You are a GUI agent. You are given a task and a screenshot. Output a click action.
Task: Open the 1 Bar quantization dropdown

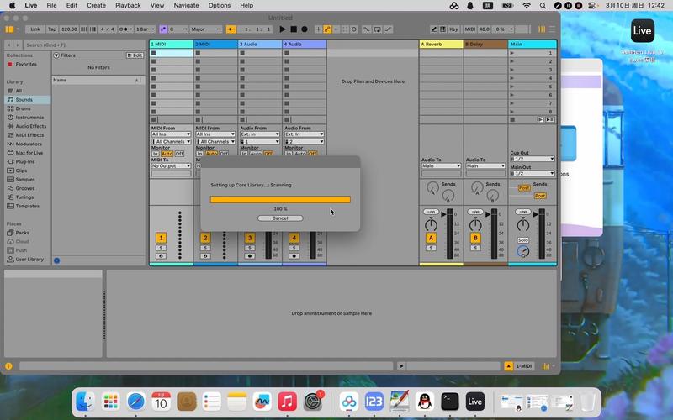click(144, 29)
